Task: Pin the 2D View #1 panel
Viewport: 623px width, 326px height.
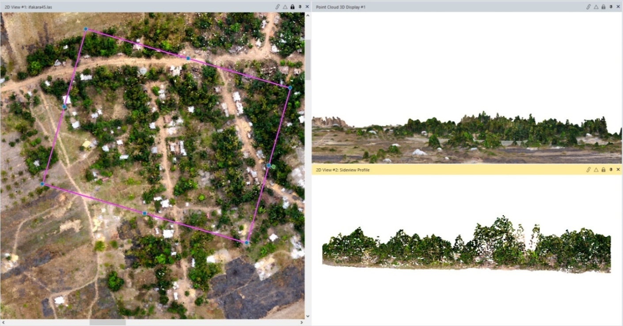Action: 300,7
